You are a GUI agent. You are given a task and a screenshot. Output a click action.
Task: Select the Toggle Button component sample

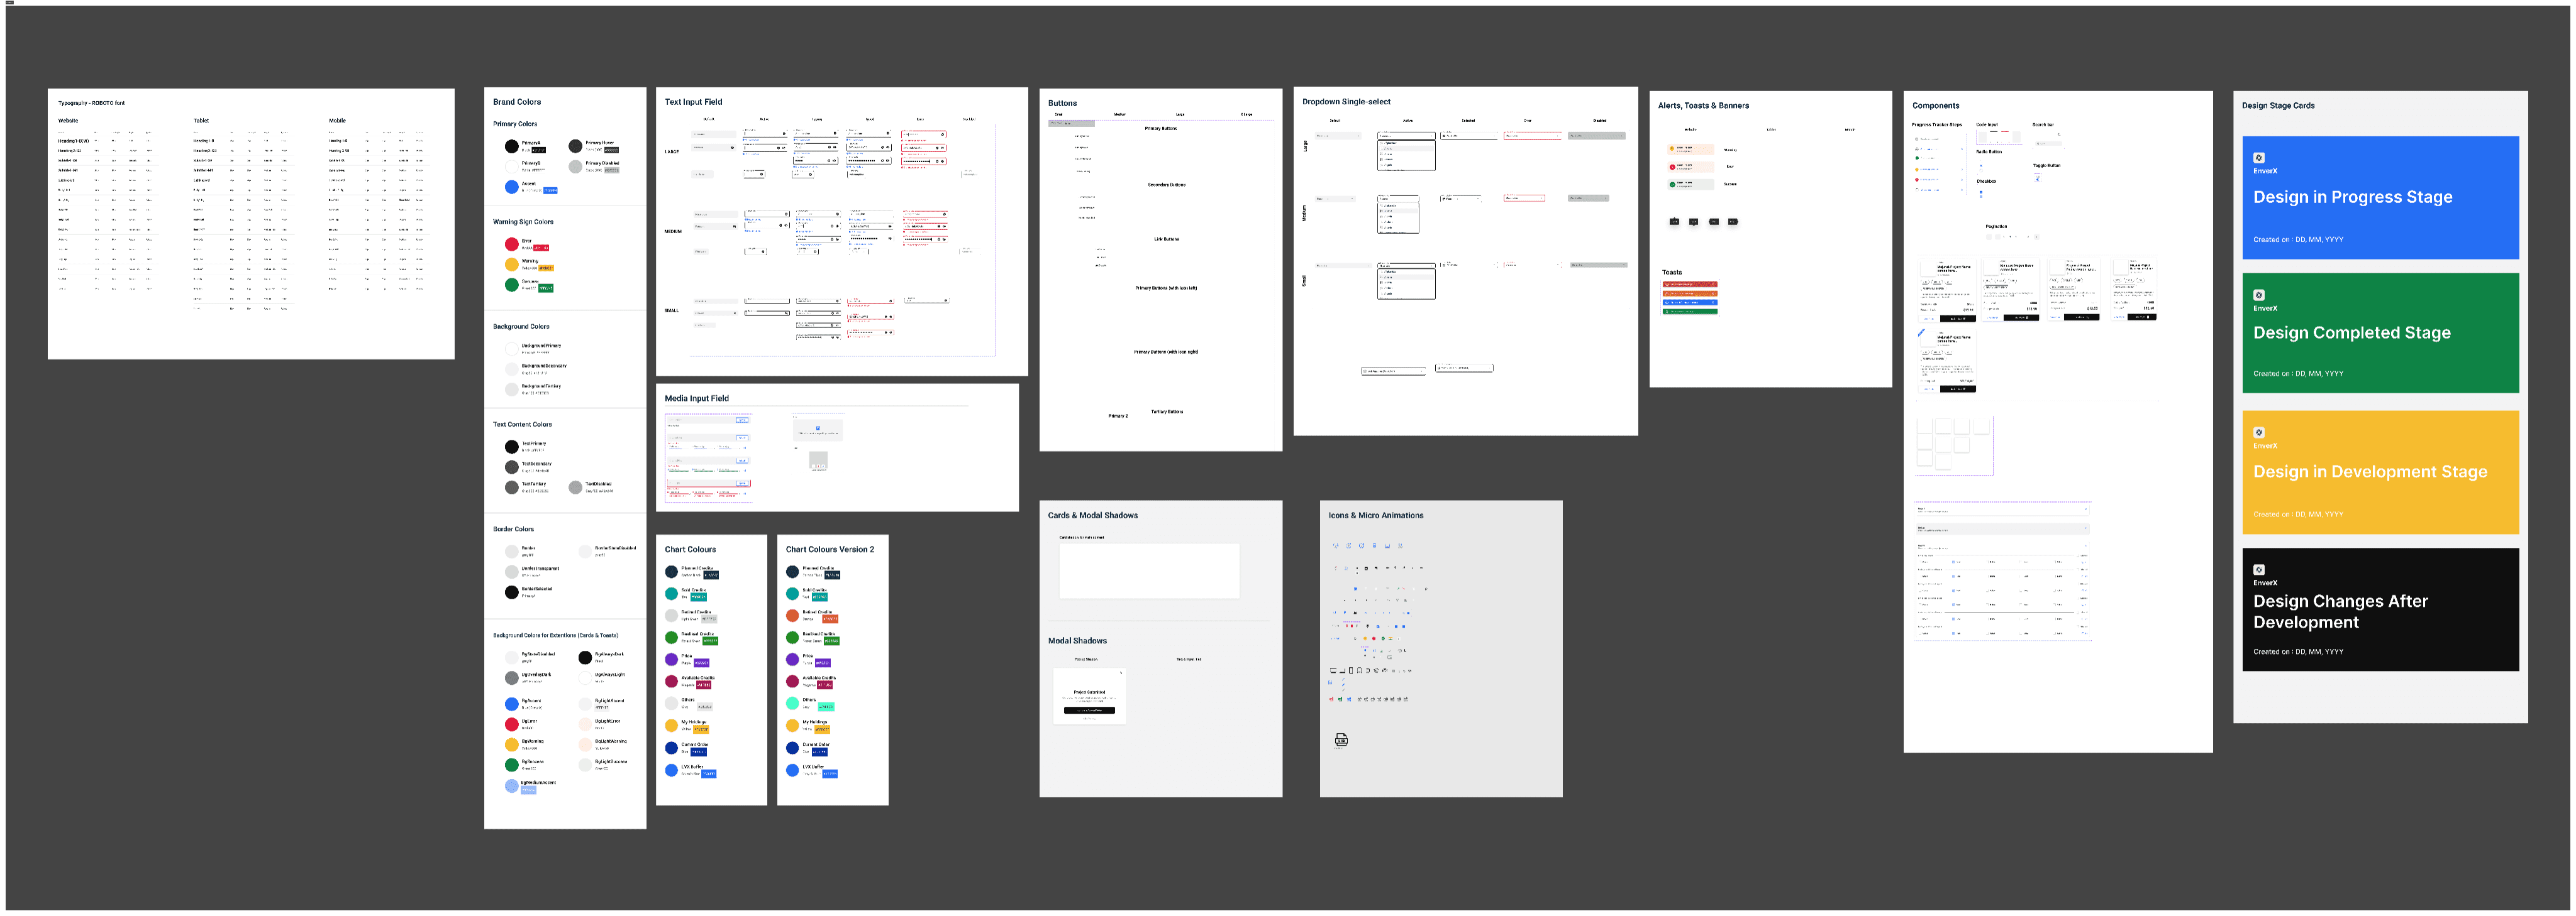[2037, 178]
